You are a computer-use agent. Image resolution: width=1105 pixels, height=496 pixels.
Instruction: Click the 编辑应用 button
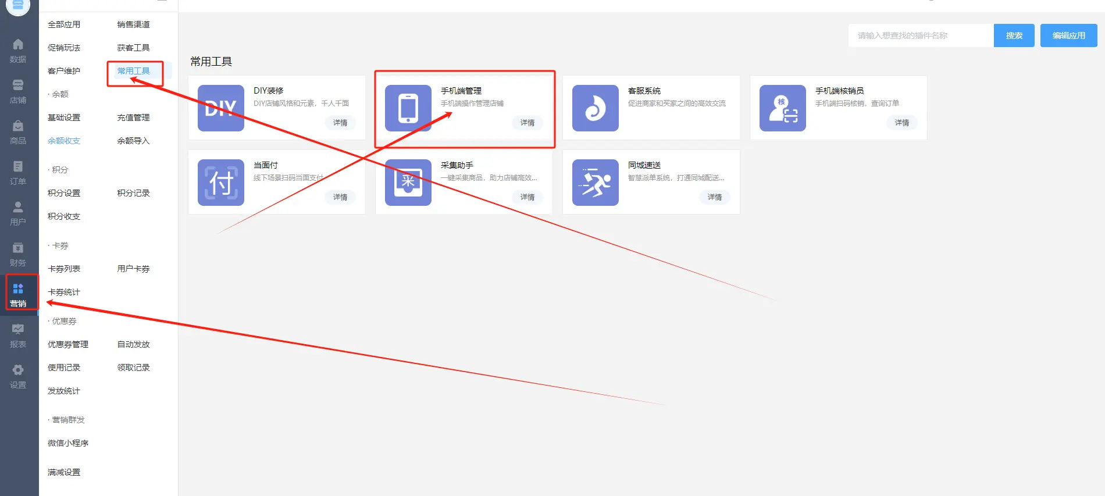[1068, 35]
